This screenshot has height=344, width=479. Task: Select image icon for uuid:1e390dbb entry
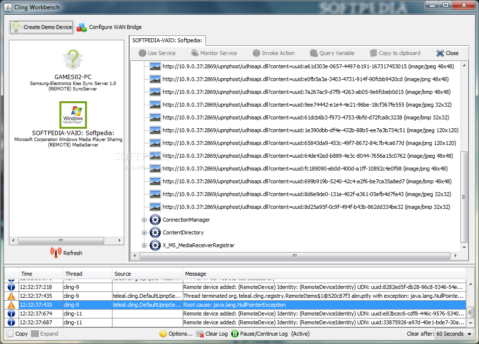pyautogui.click(x=155, y=130)
